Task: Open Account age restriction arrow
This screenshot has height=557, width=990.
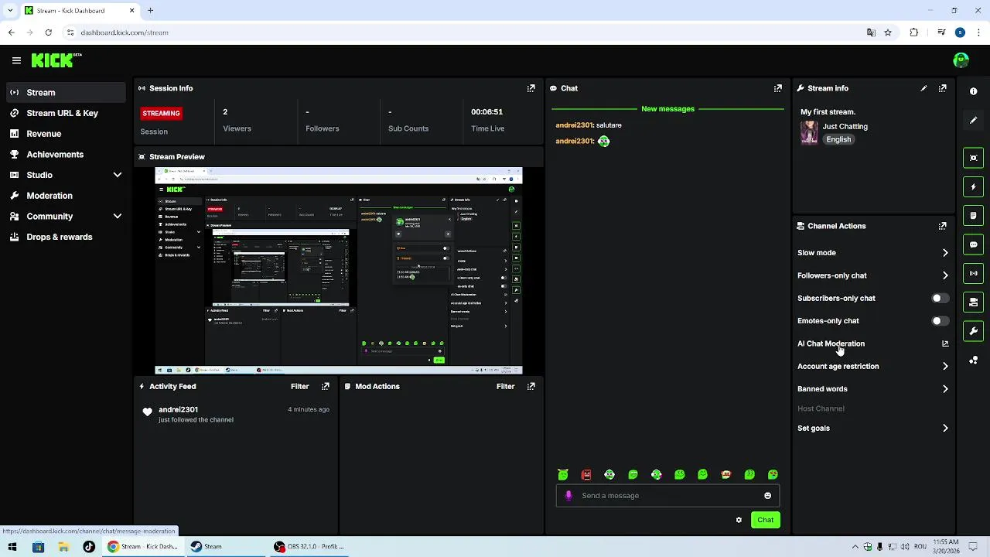Action: (x=945, y=367)
